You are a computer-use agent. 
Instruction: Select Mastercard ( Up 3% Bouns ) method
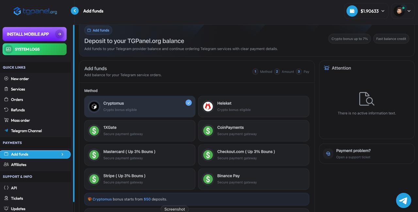140,155
